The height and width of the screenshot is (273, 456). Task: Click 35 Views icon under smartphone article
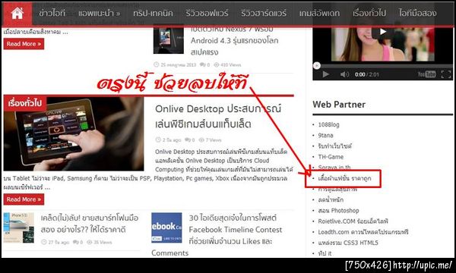89,242
